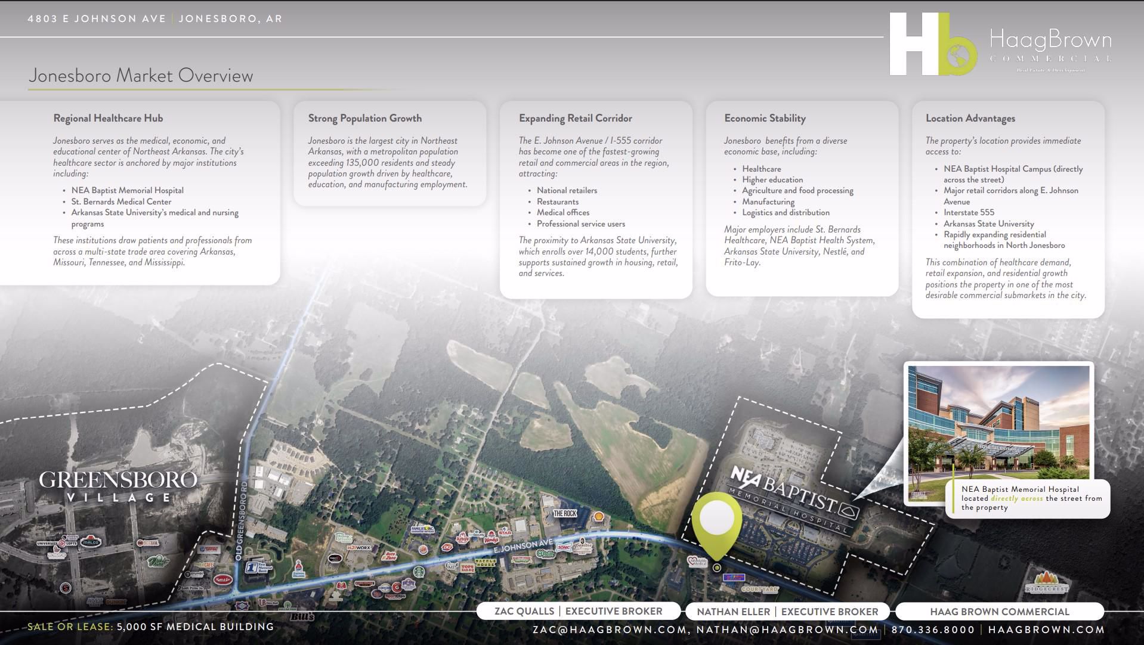Click the Dairy Queen logo
1144x645 pixels.
pos(447,547)
